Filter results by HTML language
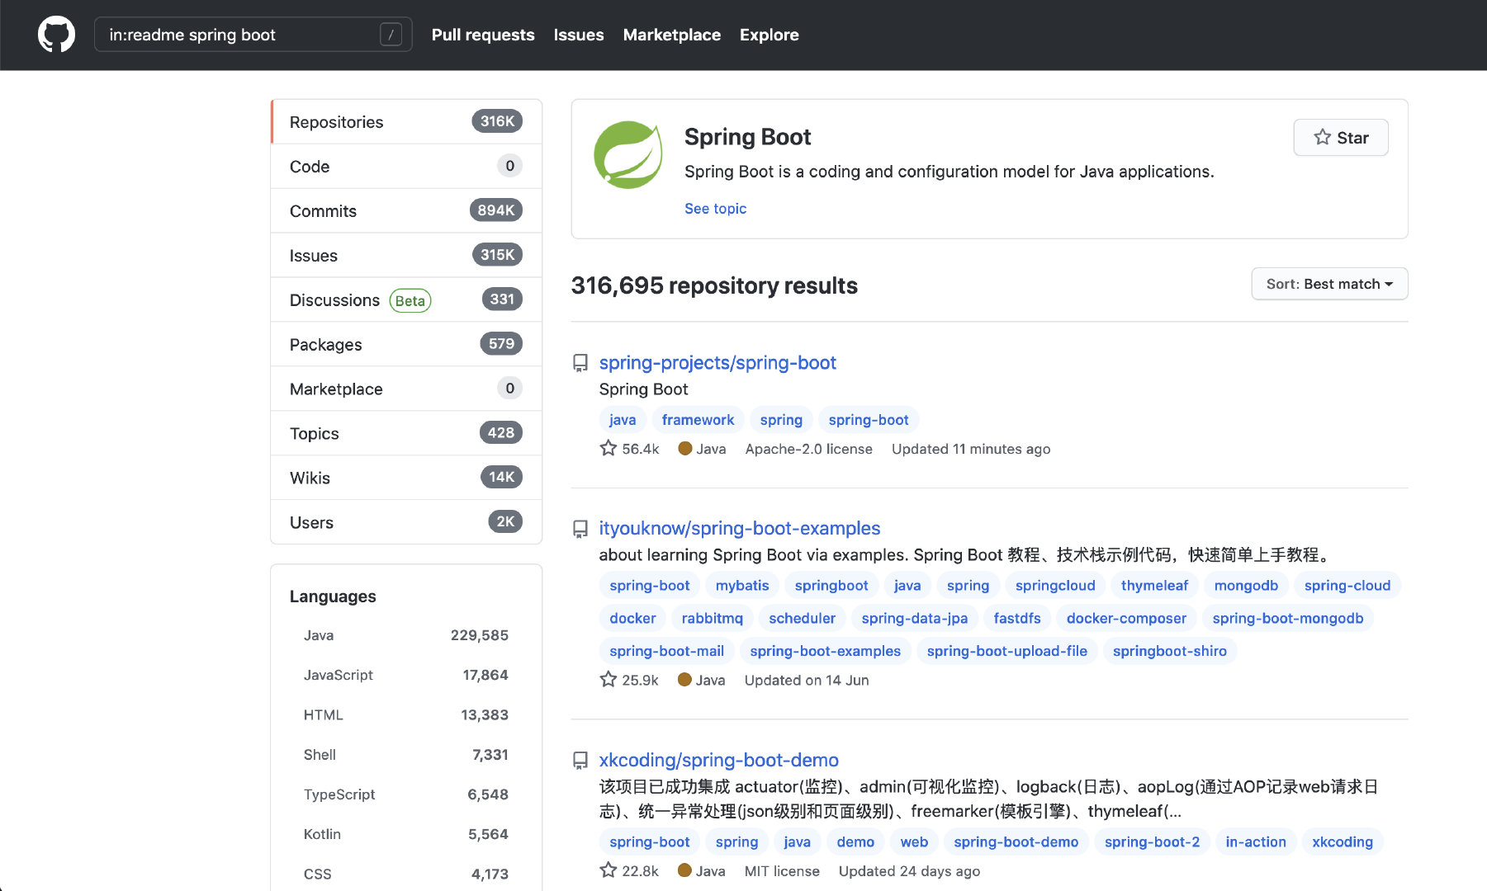This screenshot has height=891, width=1487. [406, 714]
